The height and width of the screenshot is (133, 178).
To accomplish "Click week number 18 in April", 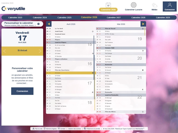I will pyautogui.click(x=90, y=103).
